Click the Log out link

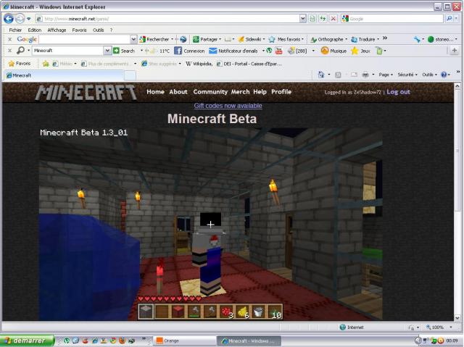pyautogui.click(x=398, y=92)
